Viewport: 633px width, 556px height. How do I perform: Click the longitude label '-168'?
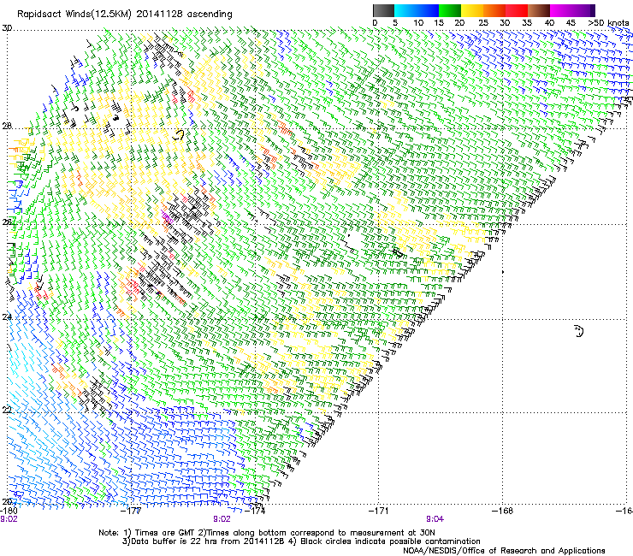(503, 511)
